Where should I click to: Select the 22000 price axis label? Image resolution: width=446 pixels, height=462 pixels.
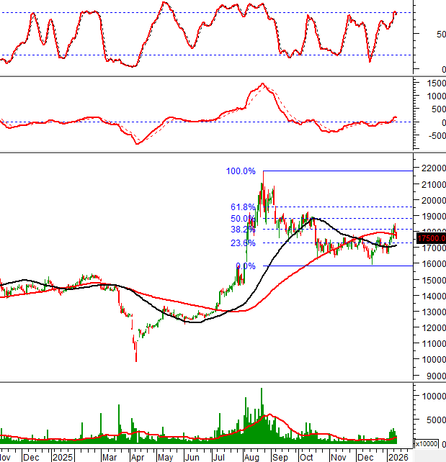(x=431, y=168)
